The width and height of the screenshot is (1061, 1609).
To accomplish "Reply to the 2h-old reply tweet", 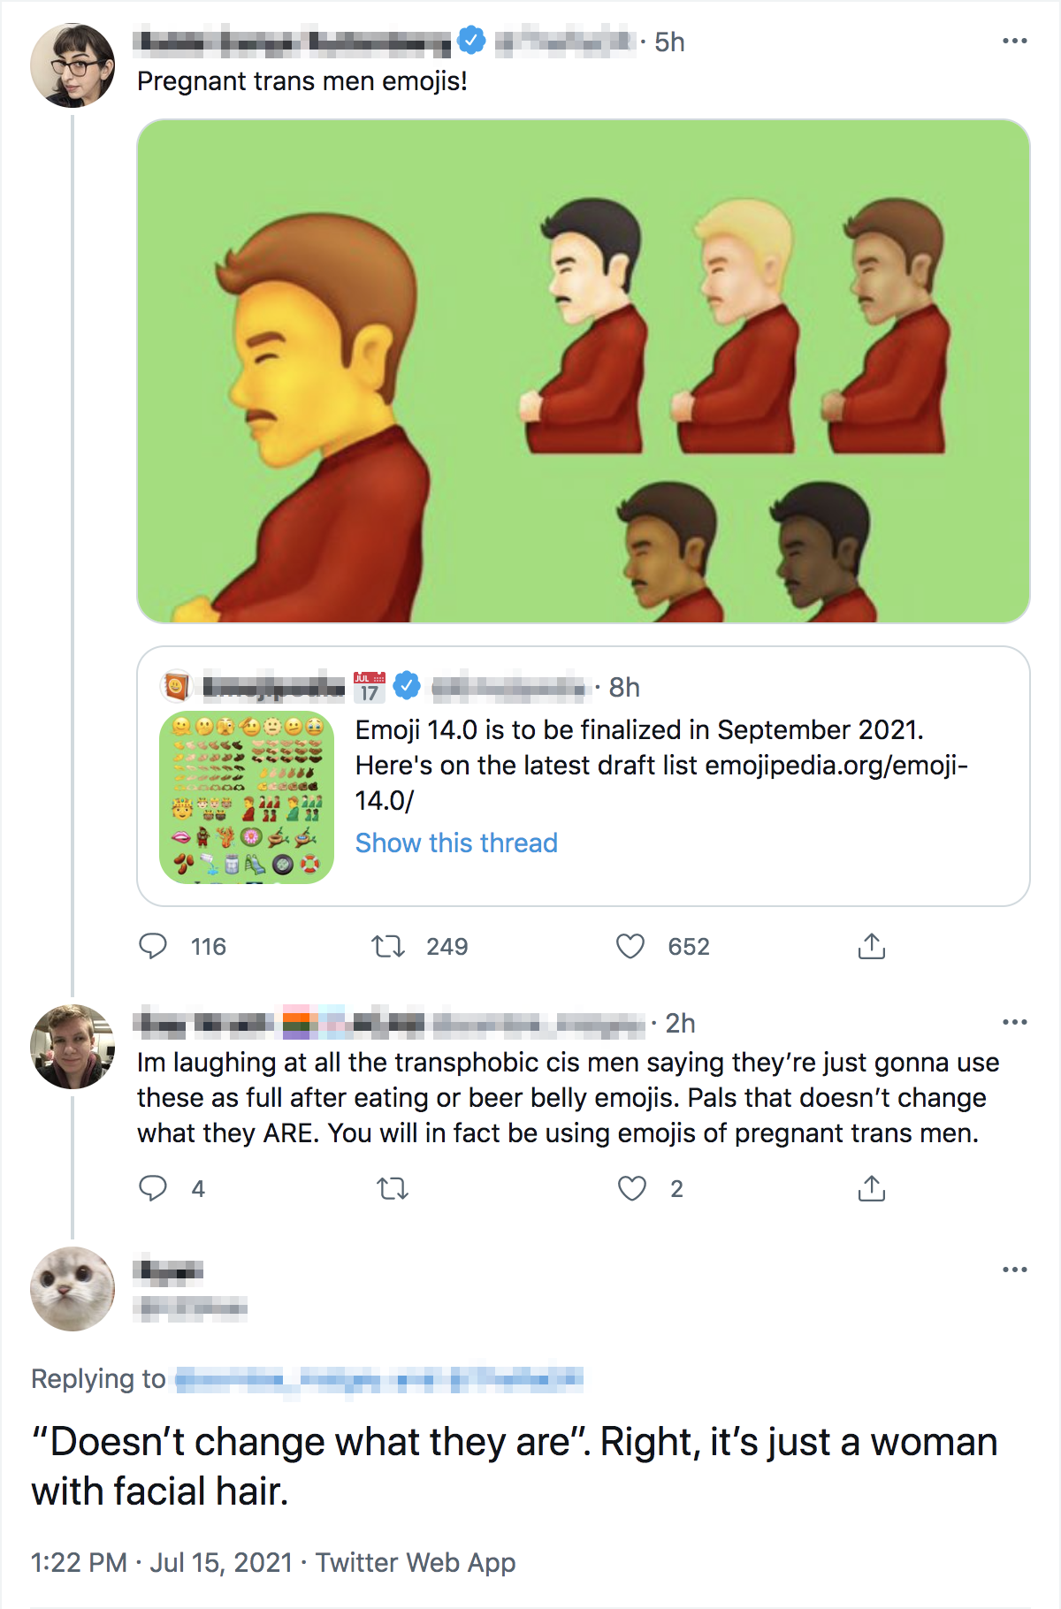I will [x=153, y=1188].
